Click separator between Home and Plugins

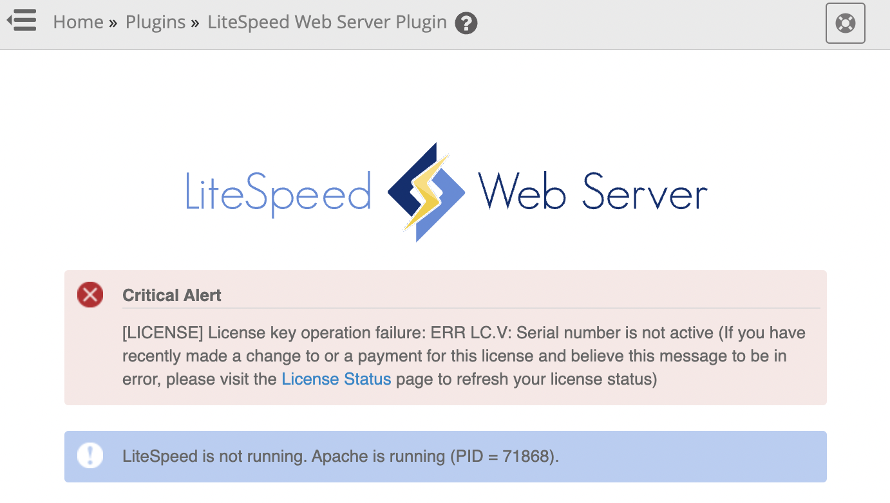113,23
